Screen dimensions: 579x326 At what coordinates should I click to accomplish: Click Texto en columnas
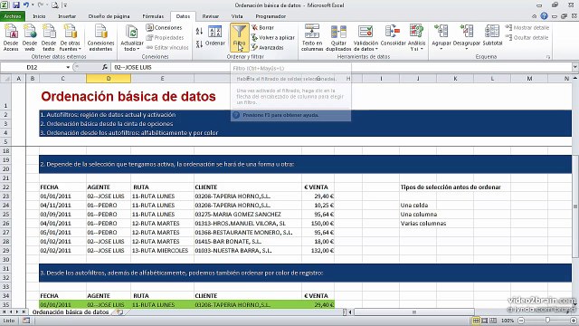312,37
